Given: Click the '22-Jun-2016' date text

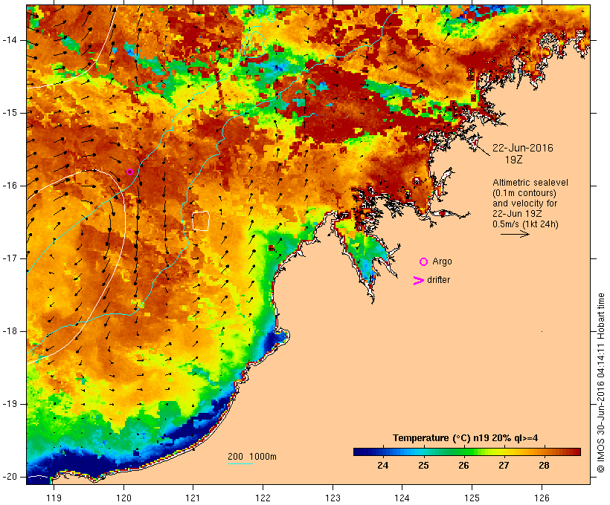Looking at the screenshot, I should 523,148.
